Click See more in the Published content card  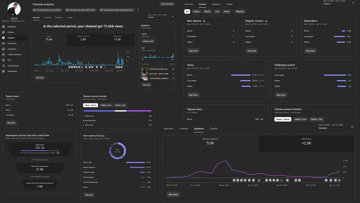pos(281,95)
